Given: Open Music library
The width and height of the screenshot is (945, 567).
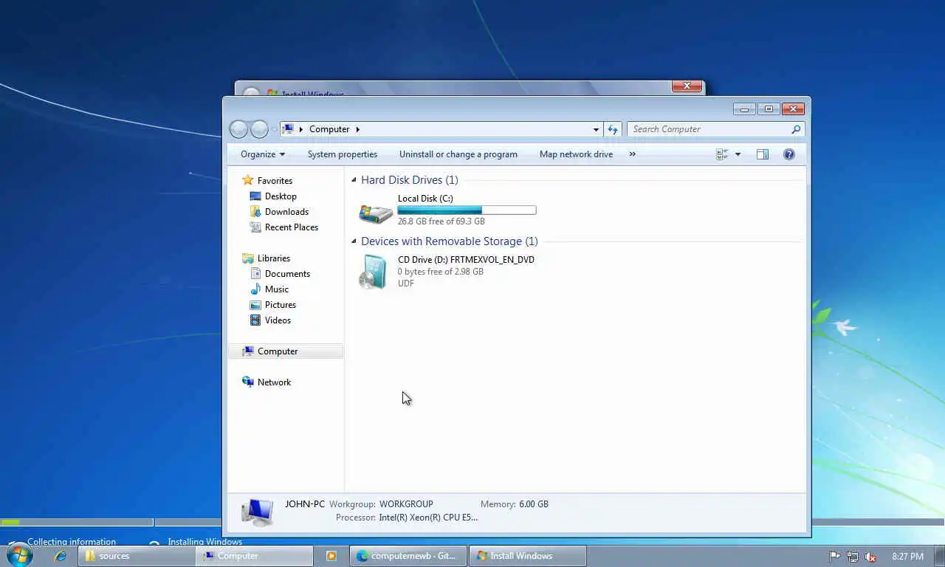Looking at the screenshot, I should (276, 289).
